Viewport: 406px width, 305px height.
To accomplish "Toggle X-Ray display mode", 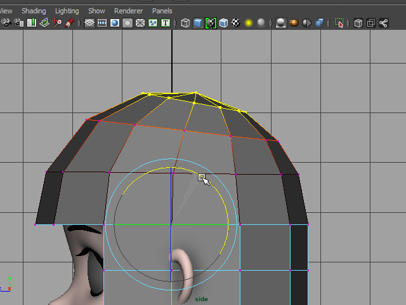I will coord(358,23).
